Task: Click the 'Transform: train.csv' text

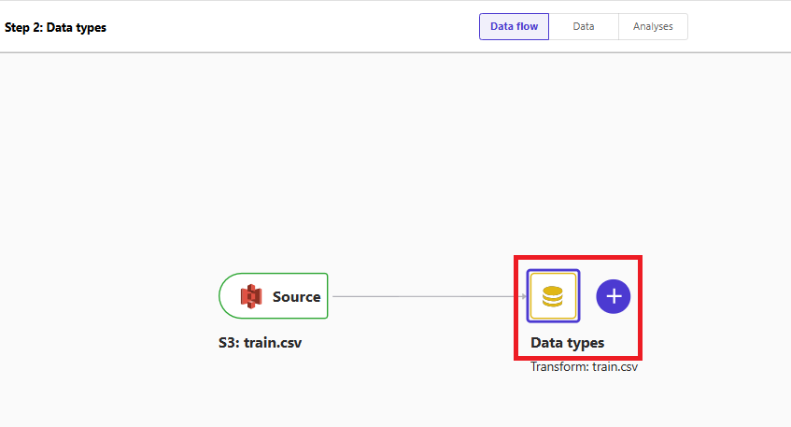Action: coord(584,367)
